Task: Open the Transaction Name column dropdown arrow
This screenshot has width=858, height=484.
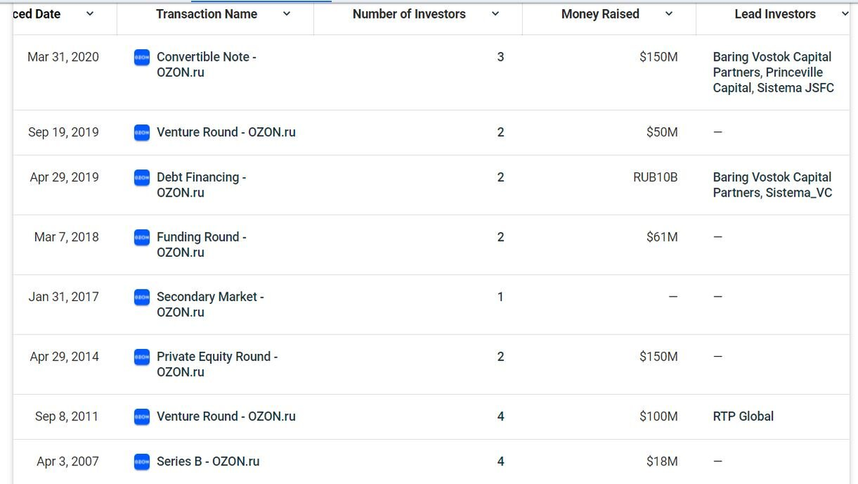Action: click(x=287, y=14)
